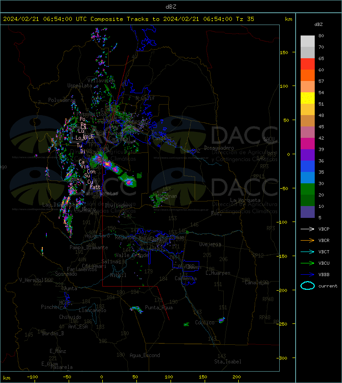Select the royal blue 35-36 dBZ swatch
The width and height of the screenshot is (342, 383).
tap(307, 166)
